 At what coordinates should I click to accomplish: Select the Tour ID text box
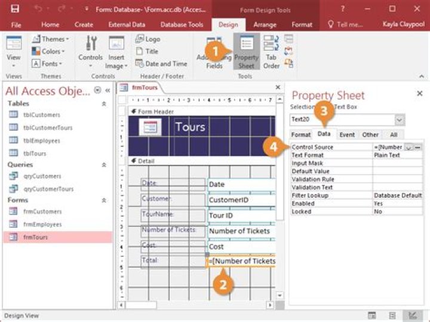click(x=241, y=215)
